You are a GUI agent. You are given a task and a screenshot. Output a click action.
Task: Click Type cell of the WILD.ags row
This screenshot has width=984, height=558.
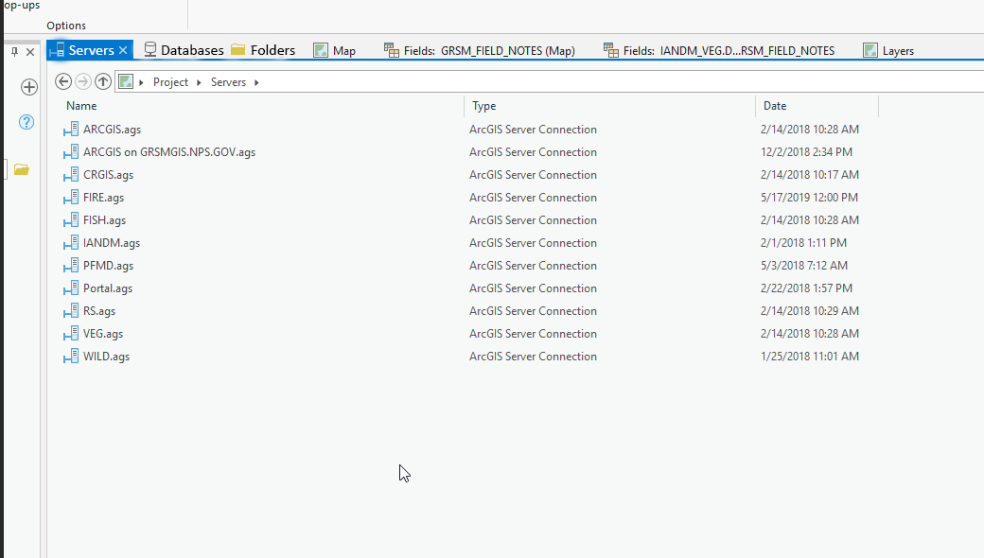533,357
